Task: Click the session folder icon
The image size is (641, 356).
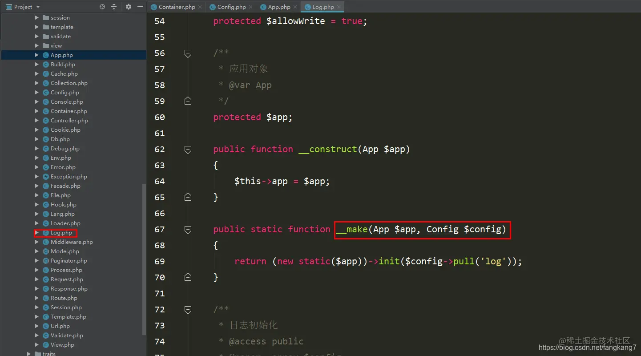Action: click(46, 18)
